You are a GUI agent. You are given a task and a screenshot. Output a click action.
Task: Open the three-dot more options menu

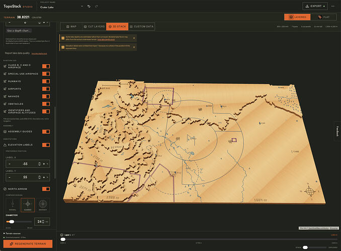(333, 6)
